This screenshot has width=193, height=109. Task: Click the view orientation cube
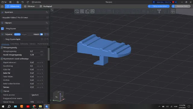point(59,96)
